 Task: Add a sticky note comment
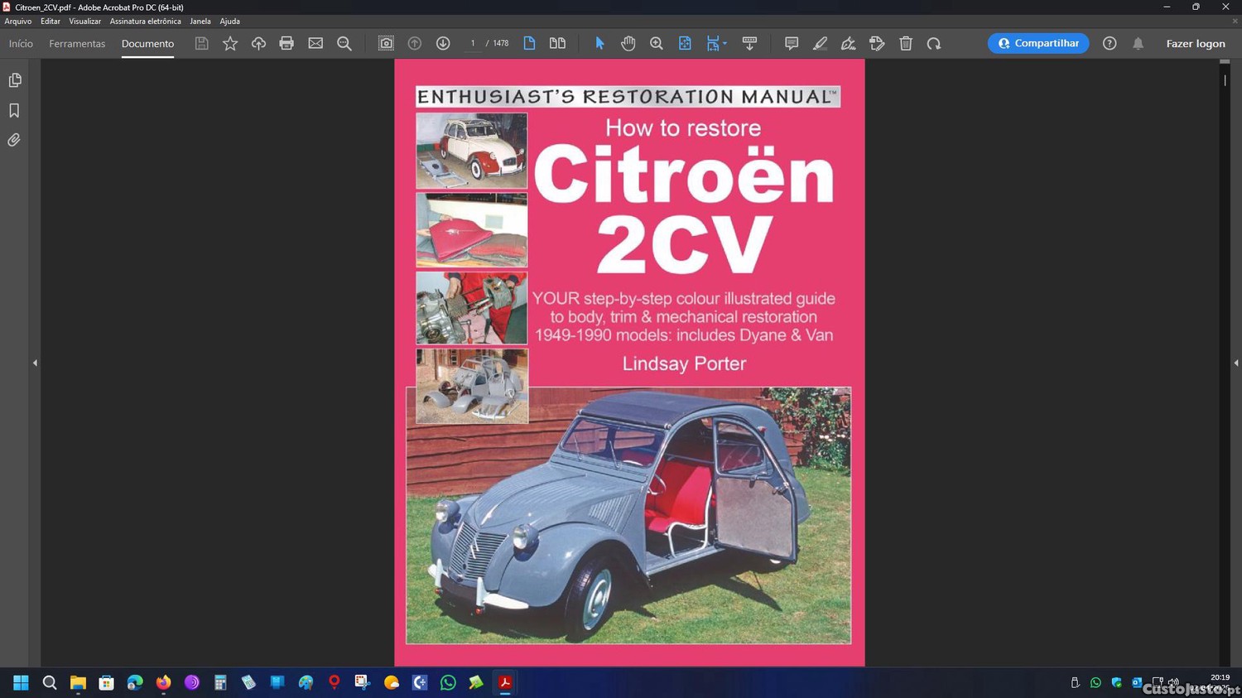(x=792, y=43)
